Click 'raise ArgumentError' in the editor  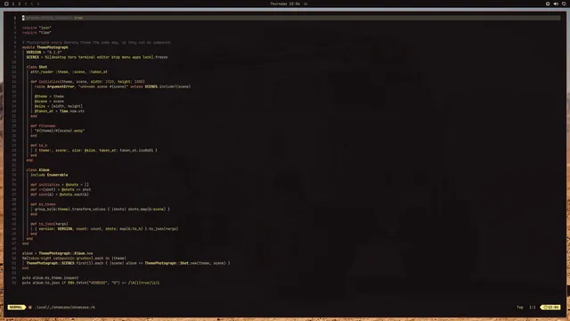tap(54, 86)
